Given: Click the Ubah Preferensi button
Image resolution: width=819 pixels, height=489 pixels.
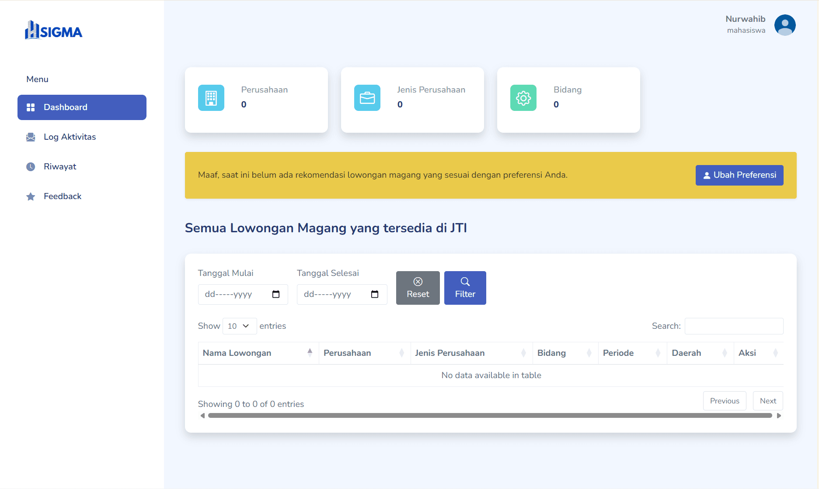Looking at the screenshot, I should [x=739, y=175].
